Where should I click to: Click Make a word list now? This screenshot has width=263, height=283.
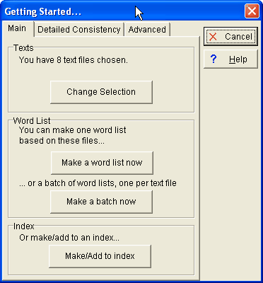point(102,163)
